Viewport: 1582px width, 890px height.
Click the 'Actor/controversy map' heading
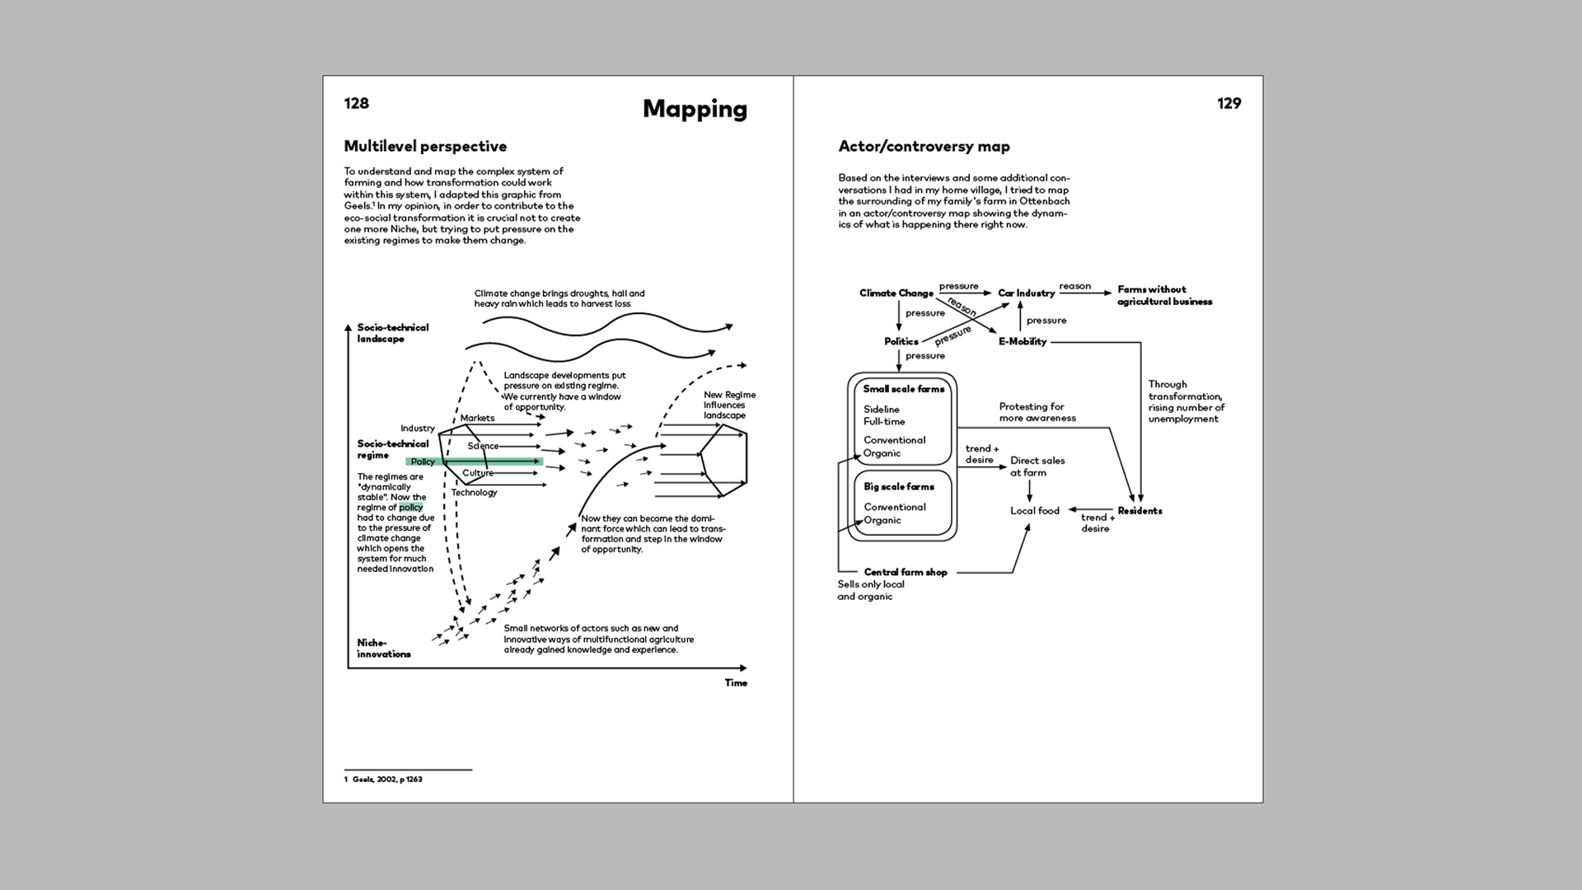[924, 147]
